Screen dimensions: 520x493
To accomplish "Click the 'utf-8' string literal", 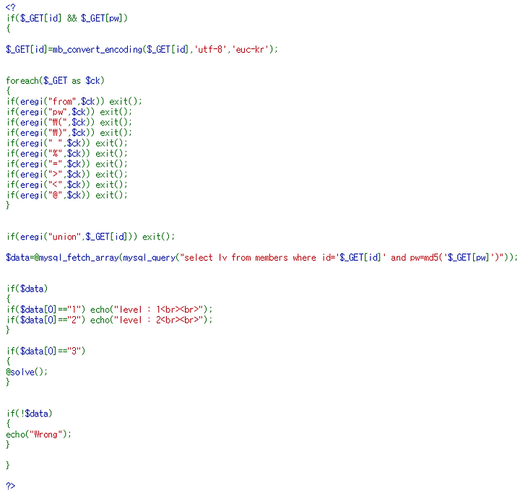I will [212, 49].
